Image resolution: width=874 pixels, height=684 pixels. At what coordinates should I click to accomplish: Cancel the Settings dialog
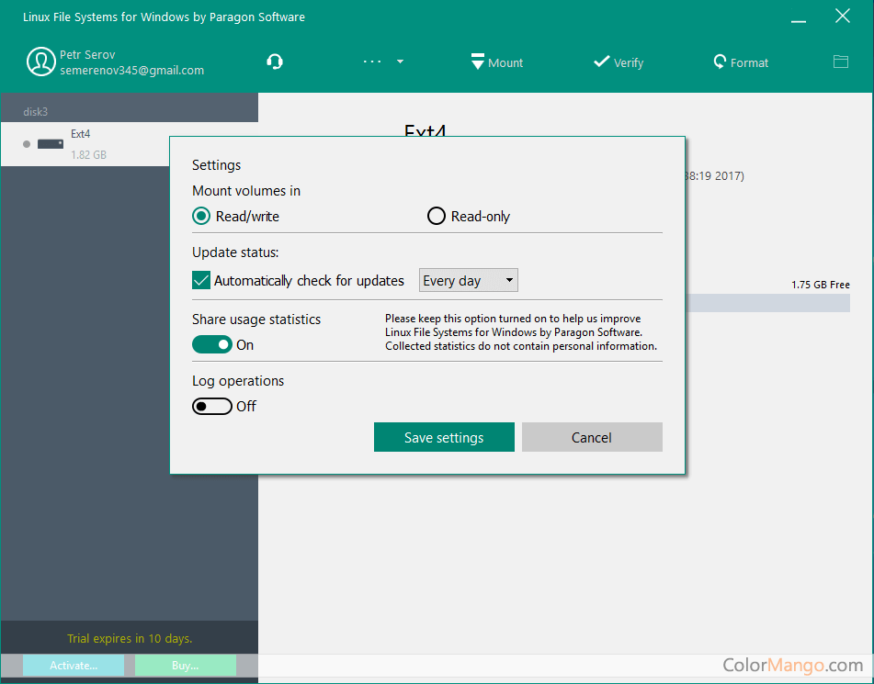[592, 437]
